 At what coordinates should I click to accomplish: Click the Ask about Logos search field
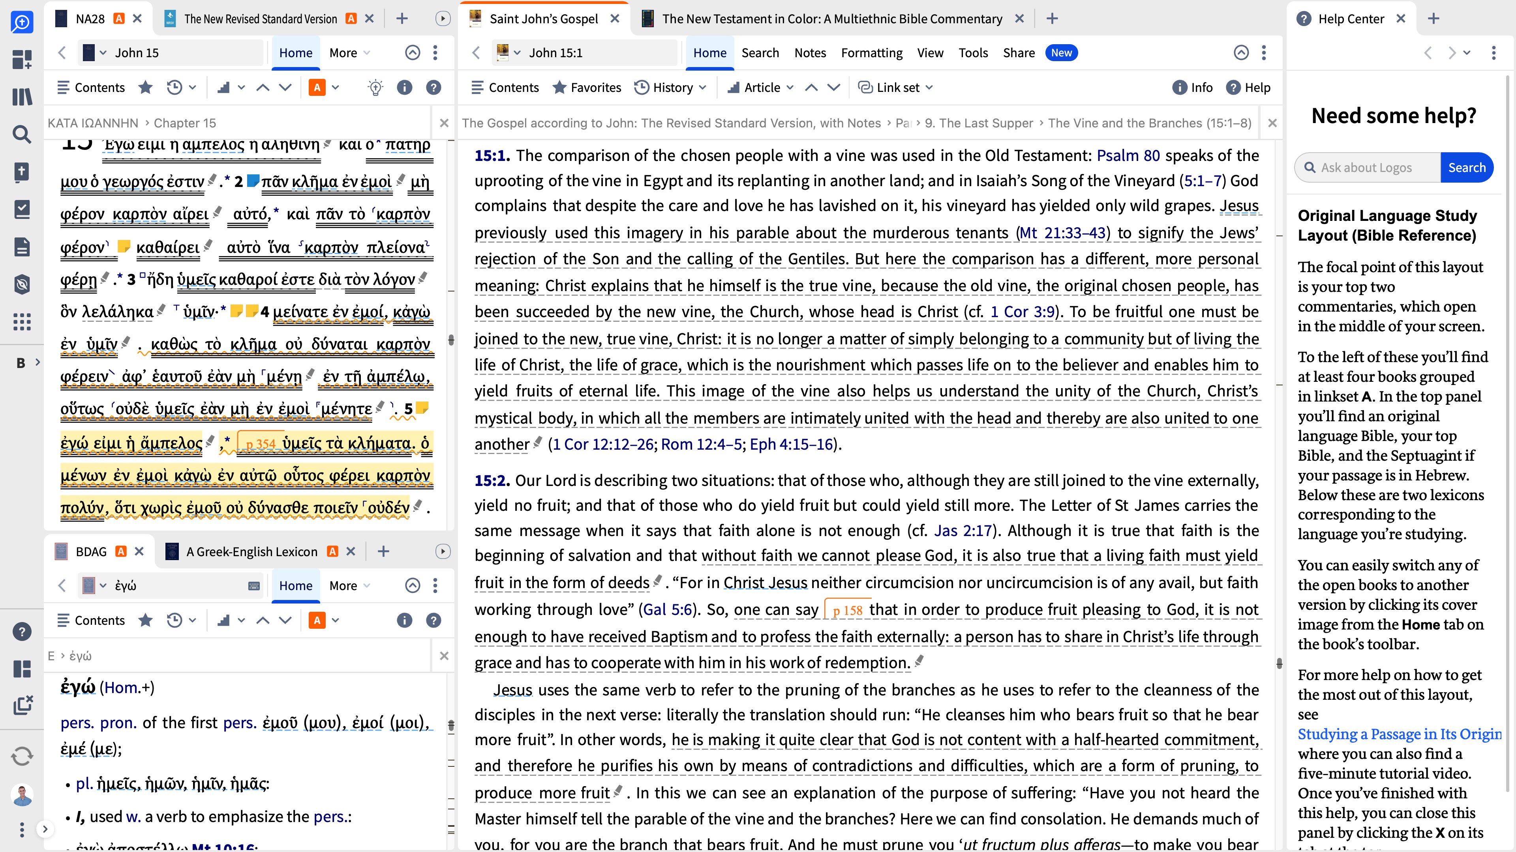(1368, 168)
